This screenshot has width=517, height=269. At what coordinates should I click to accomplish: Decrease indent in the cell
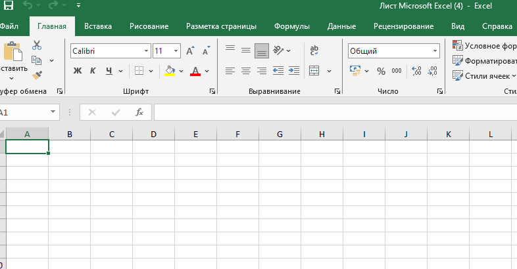(x=278, y=71)
